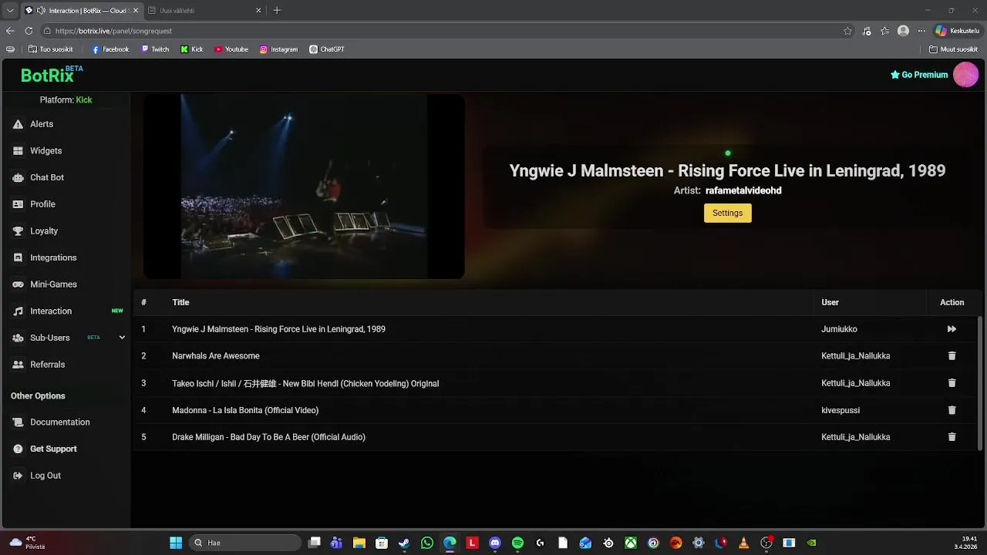The image size is (987, 555).
Task: Mute the BotRix browser tab audio
Action: click(x=41, y=11)
